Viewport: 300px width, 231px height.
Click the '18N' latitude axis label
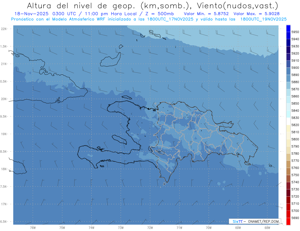pos(4,169)
